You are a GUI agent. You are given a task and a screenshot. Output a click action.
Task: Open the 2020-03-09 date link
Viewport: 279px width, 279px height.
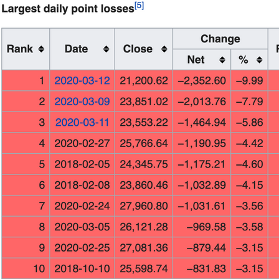pyautogui.click(x=82, y=102)
